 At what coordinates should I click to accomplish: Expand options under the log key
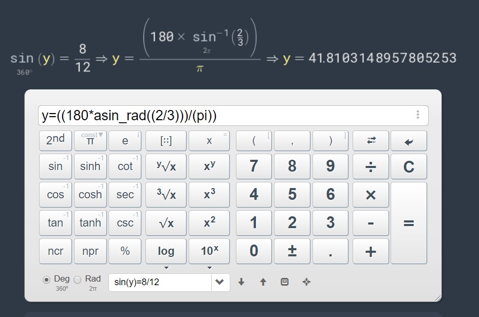tap(166, 268)
